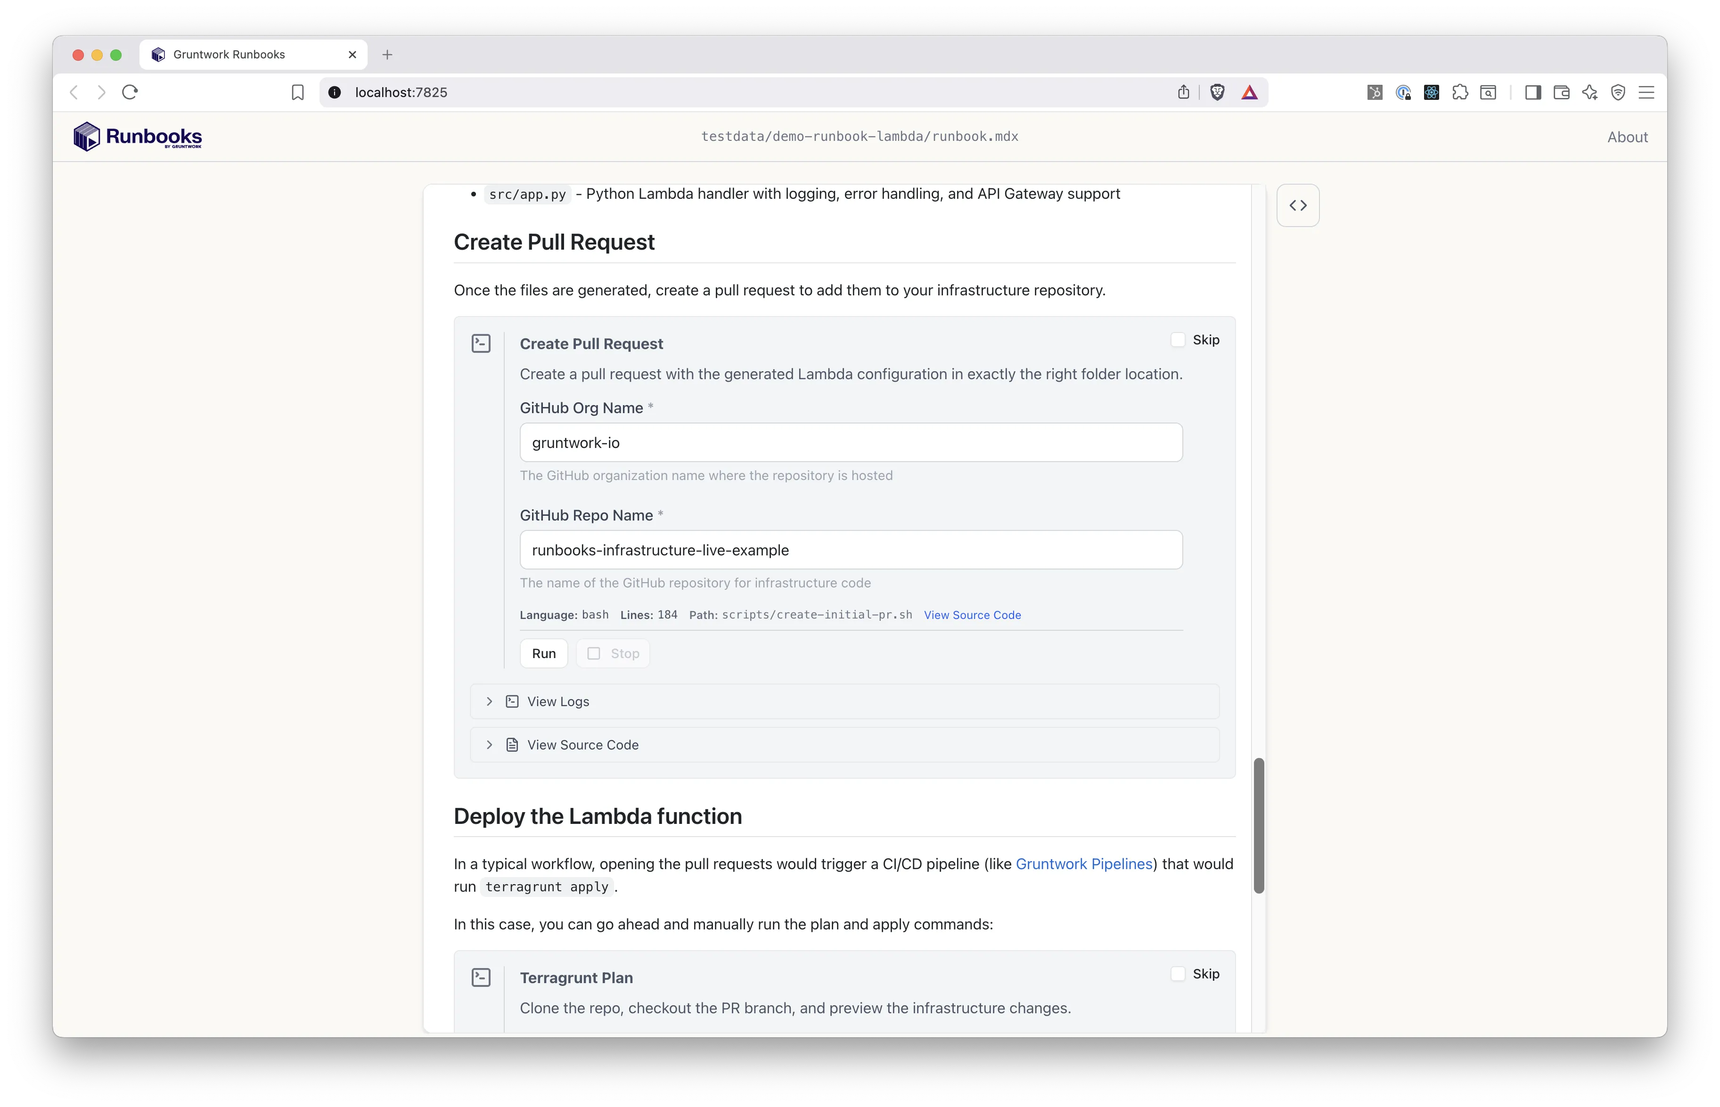The image size is (1720, 1107).
Task: Expand the View Logs section
Action: click(558, 701)
